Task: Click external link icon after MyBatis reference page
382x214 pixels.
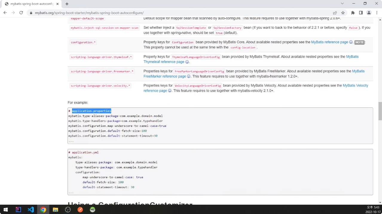Action: [x=351, y=42]
